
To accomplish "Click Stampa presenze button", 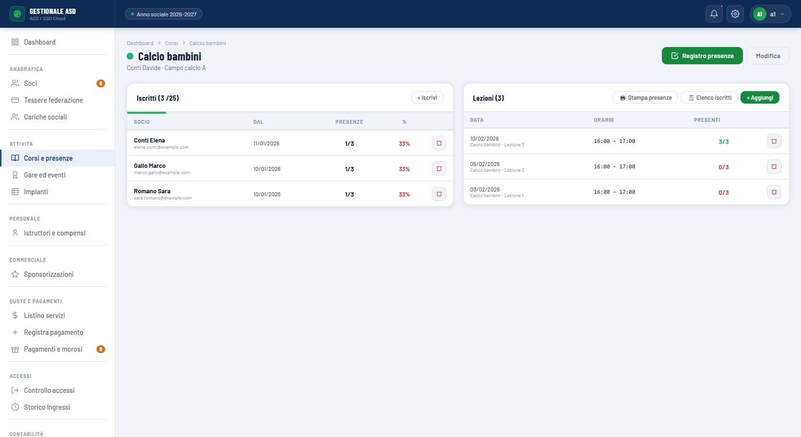I will (x=646, y=97).
